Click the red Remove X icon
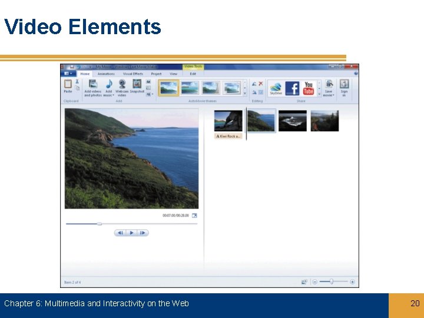The width and height of the screenshot is (424, 318). [261, 84]
